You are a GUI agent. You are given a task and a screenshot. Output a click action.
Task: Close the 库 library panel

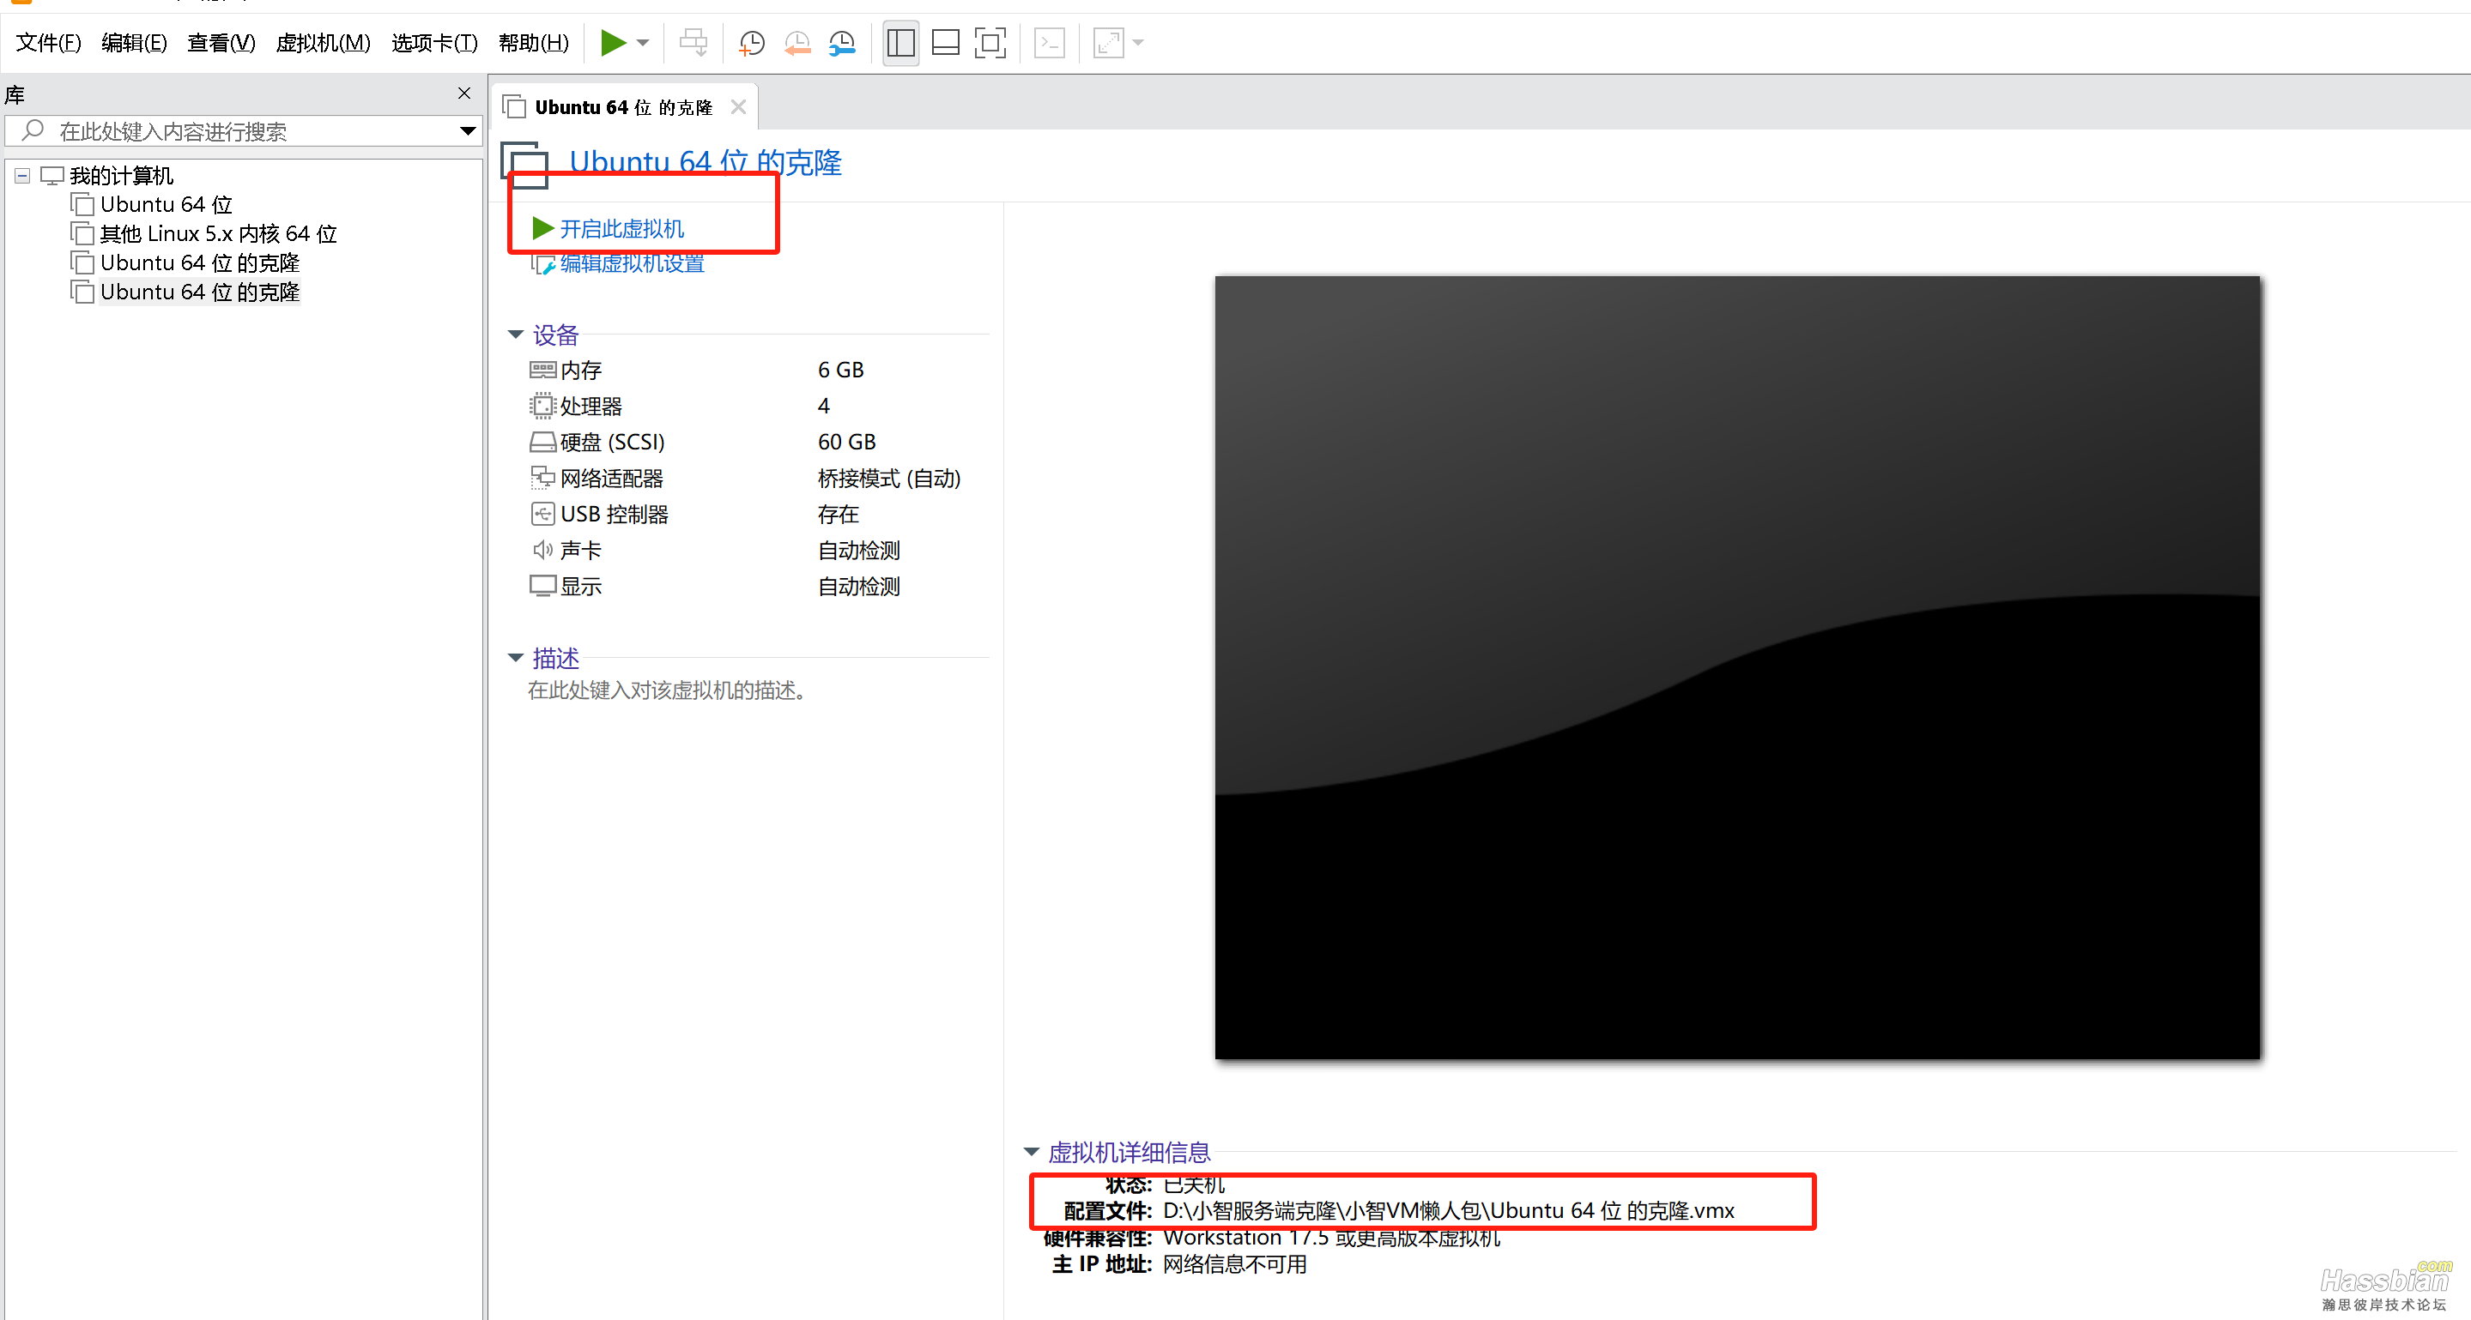[464, 93]
